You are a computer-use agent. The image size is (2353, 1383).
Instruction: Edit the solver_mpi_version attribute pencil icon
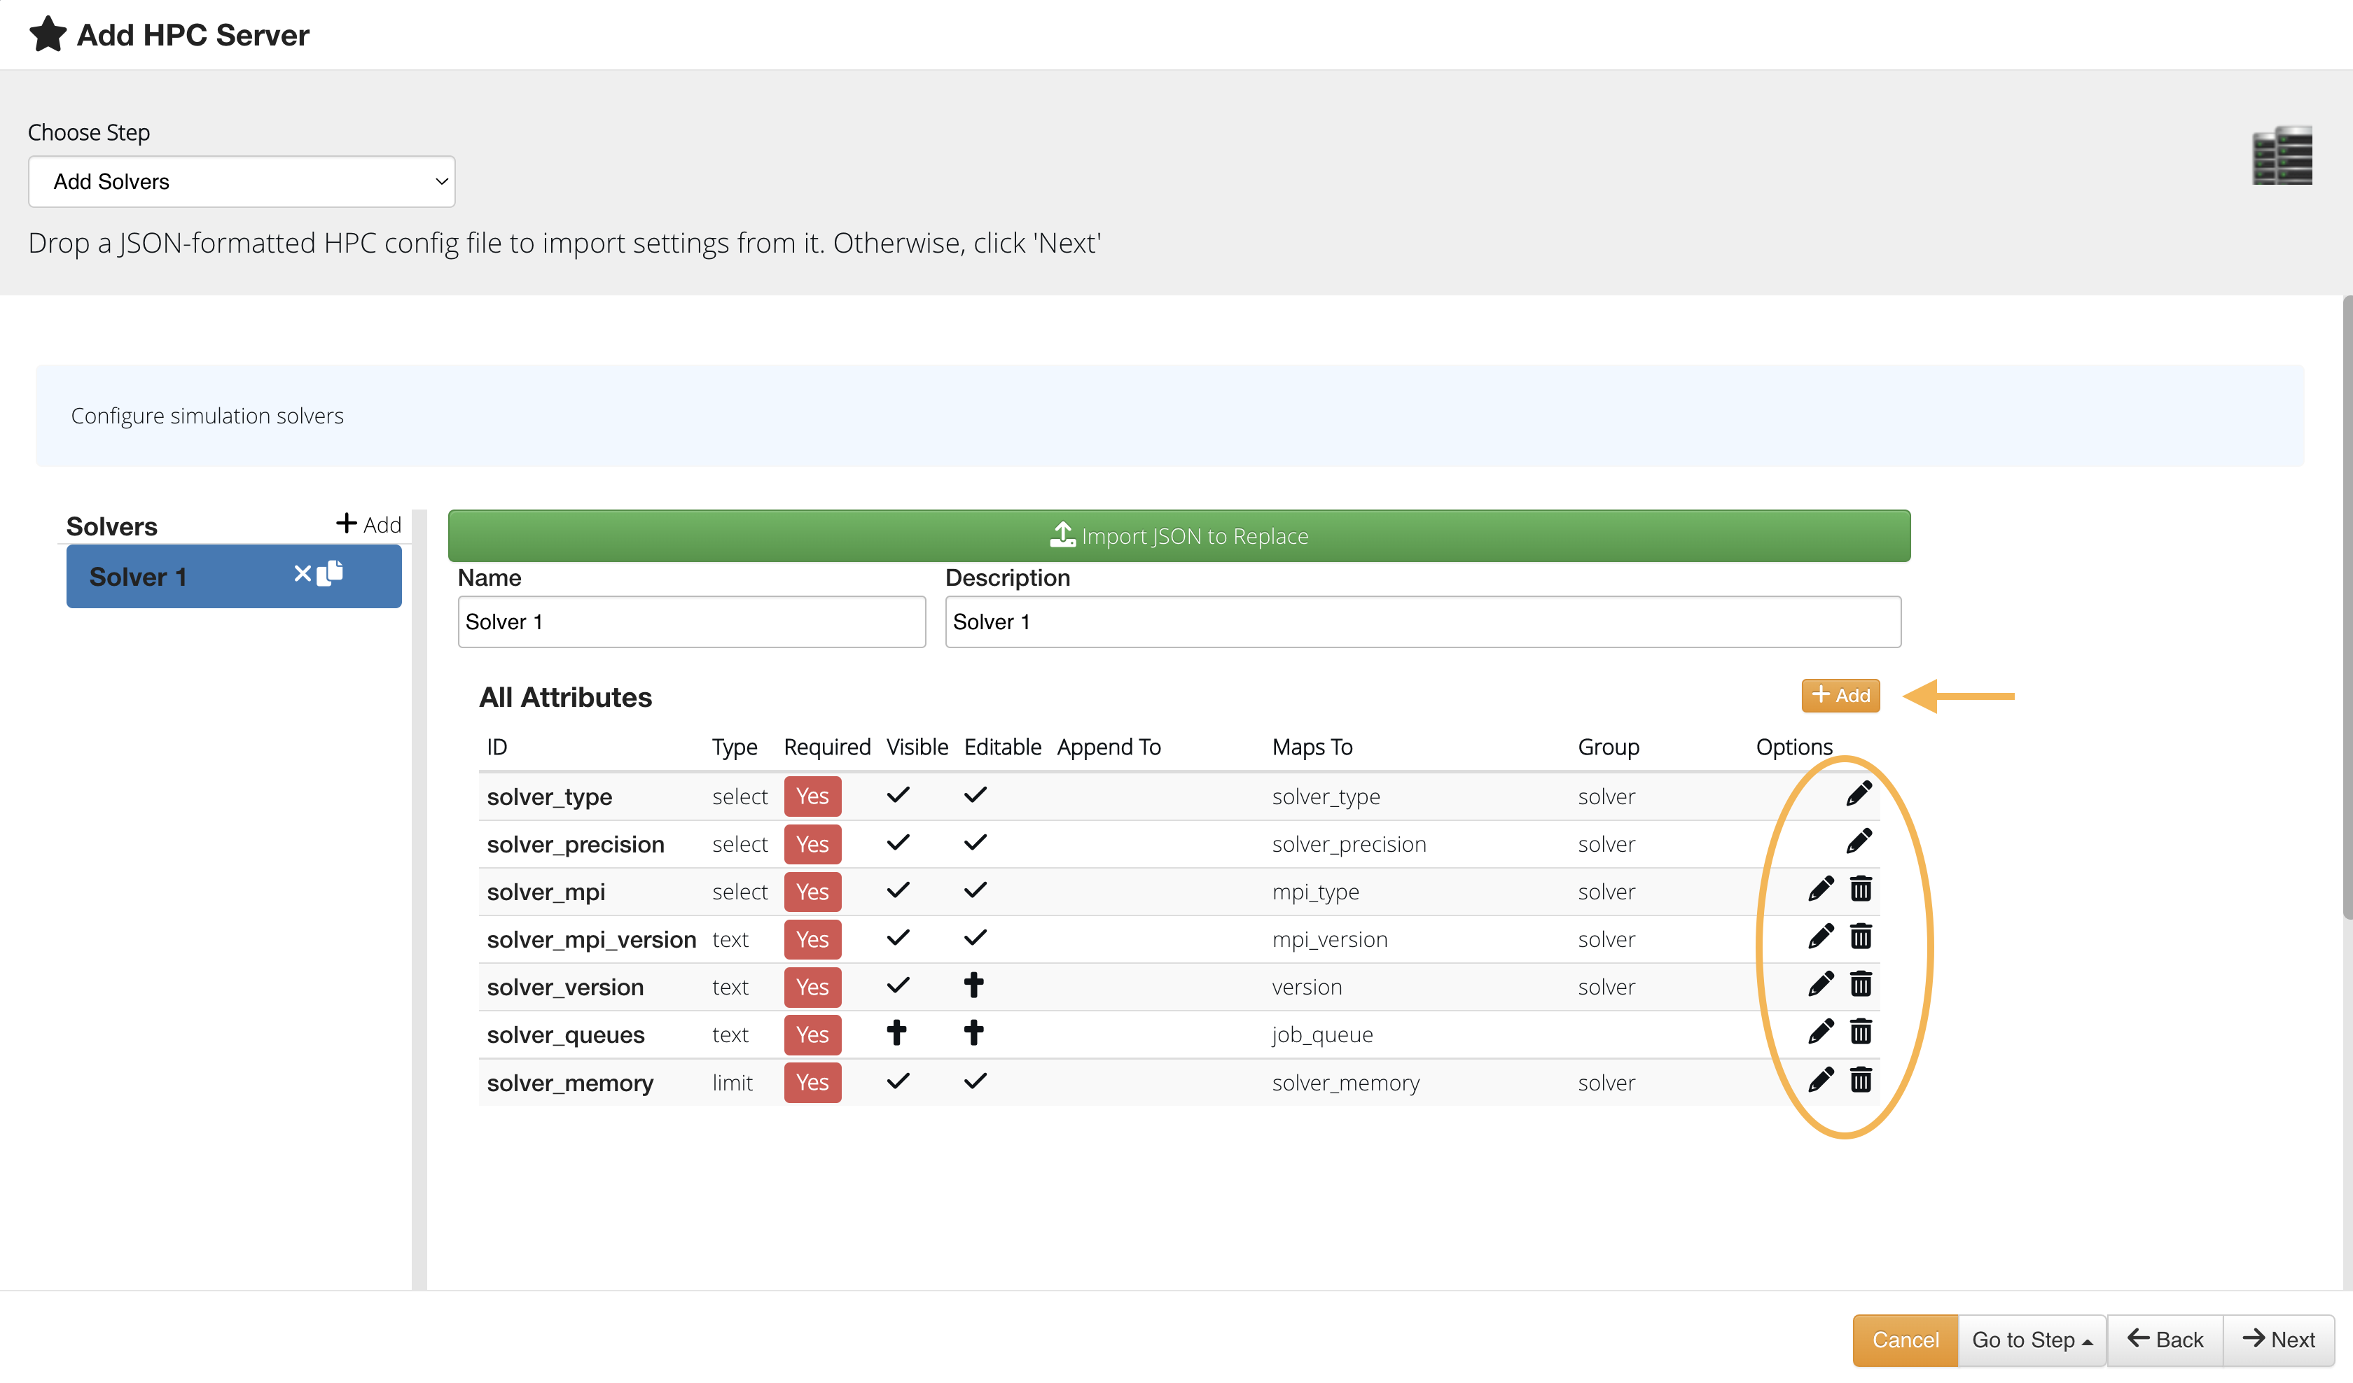pyautogui.click(x=1820, y=937)
